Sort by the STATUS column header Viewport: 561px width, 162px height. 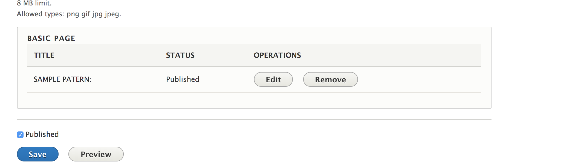180,55
